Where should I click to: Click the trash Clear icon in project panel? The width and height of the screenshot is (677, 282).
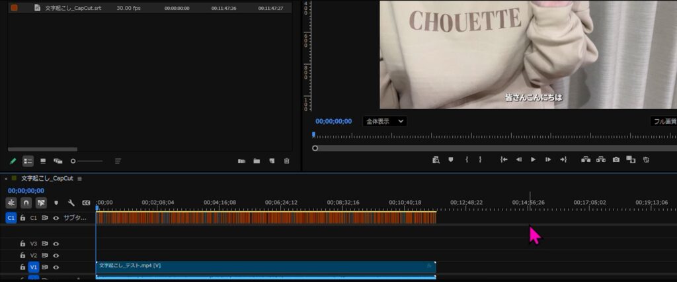click(x=286, y=161)
